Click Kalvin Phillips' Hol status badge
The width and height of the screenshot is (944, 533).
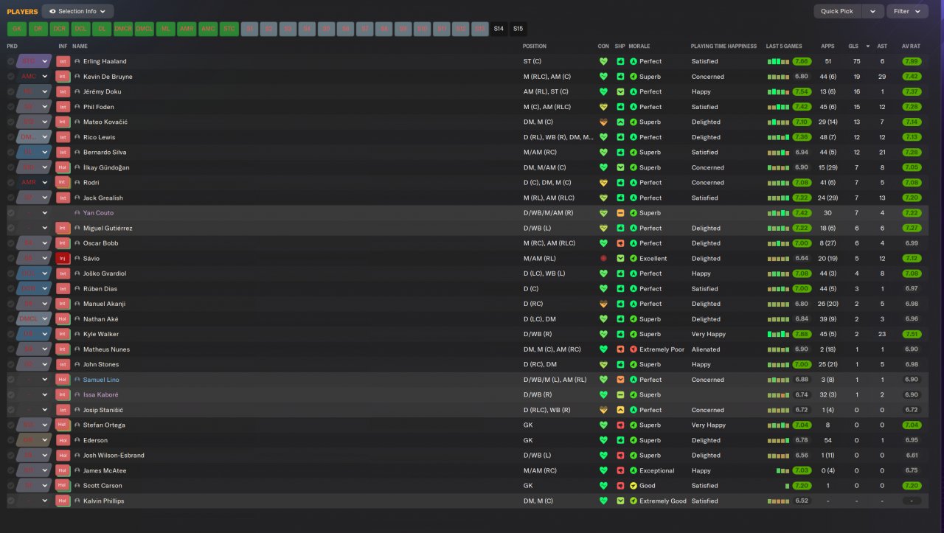point(63,501)
